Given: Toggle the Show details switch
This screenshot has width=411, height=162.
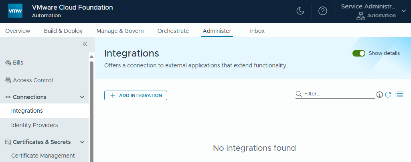Looking at the screenshot, I should click(359, 53).
